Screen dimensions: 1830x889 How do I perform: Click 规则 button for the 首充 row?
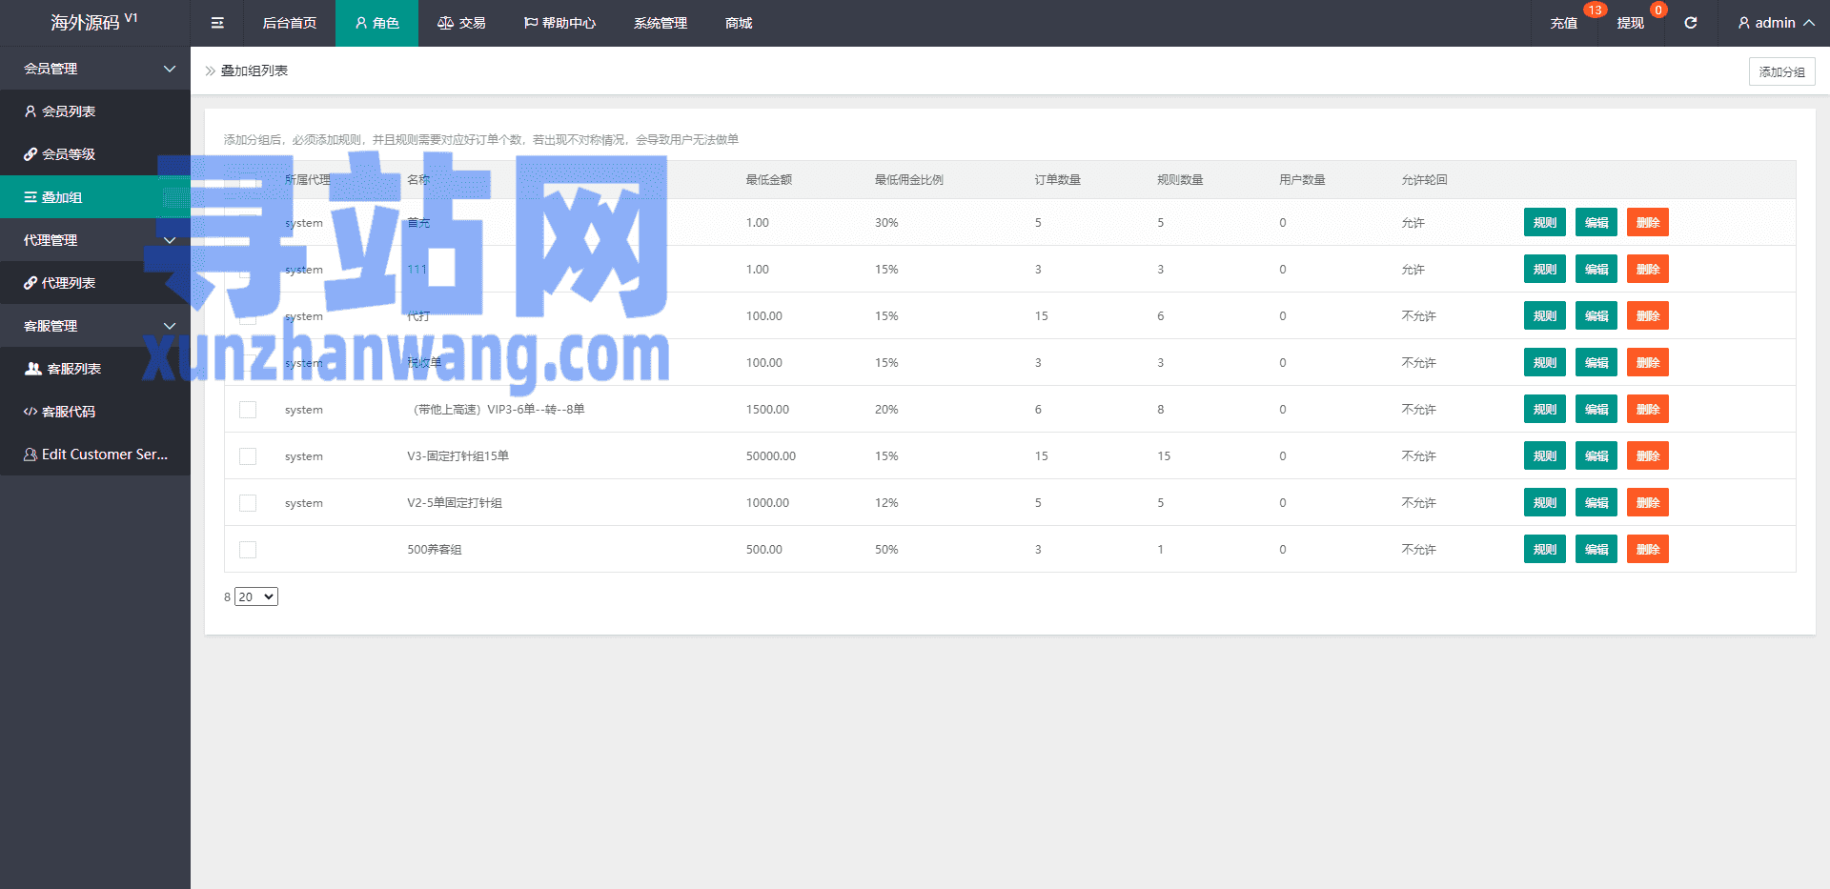pyautogui.click(x=1544, y=223)
